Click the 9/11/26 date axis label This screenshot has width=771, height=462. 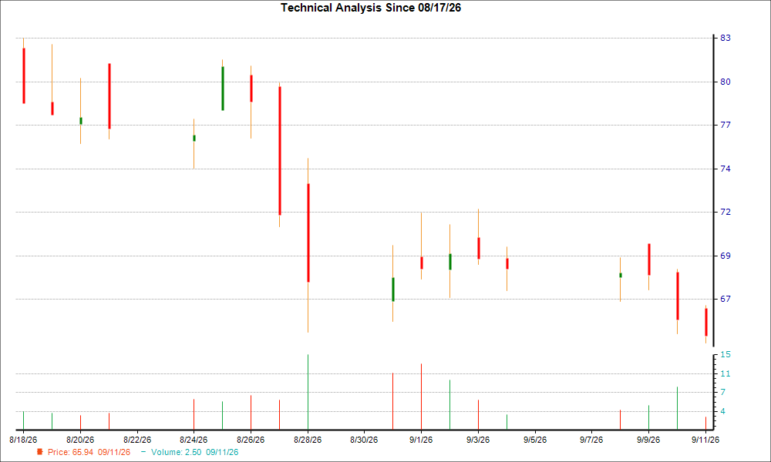click(x=705, y=440)
